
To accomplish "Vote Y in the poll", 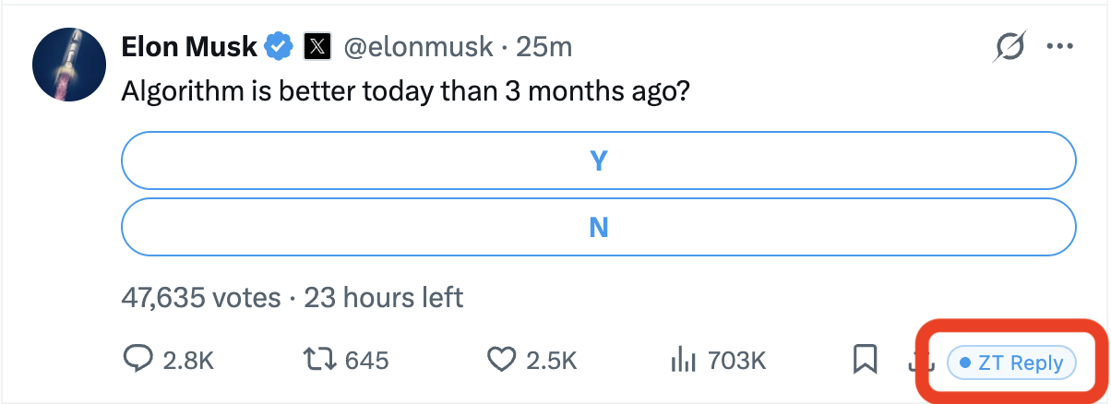I will tap(599, 161).
